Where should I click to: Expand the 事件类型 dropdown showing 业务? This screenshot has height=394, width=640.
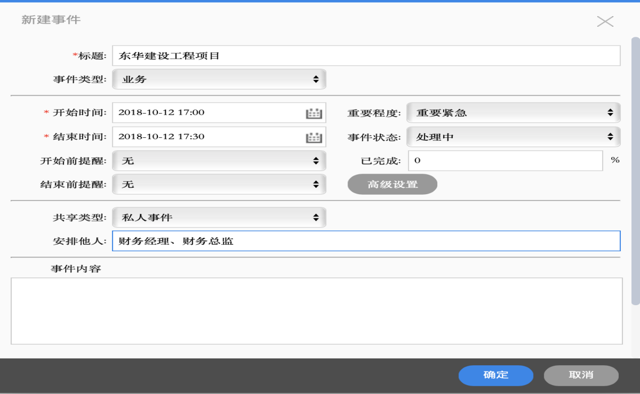click(x=219, y=79)
